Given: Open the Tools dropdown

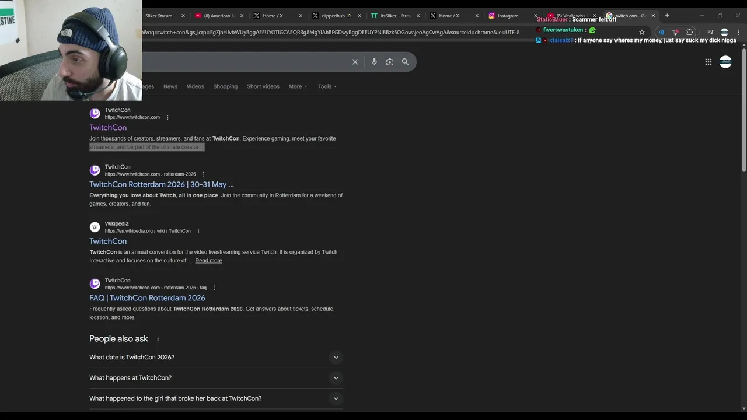Looking at the screenshot, I should click(x=327, y=86).
